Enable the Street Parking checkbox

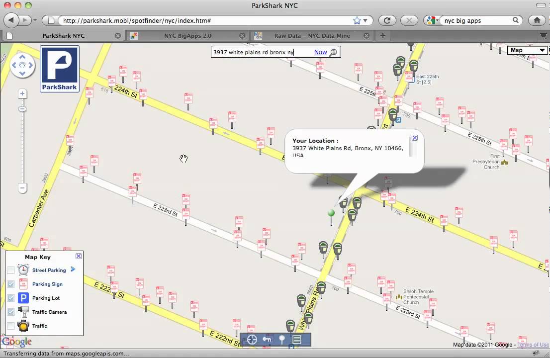(x=11, y=270)
